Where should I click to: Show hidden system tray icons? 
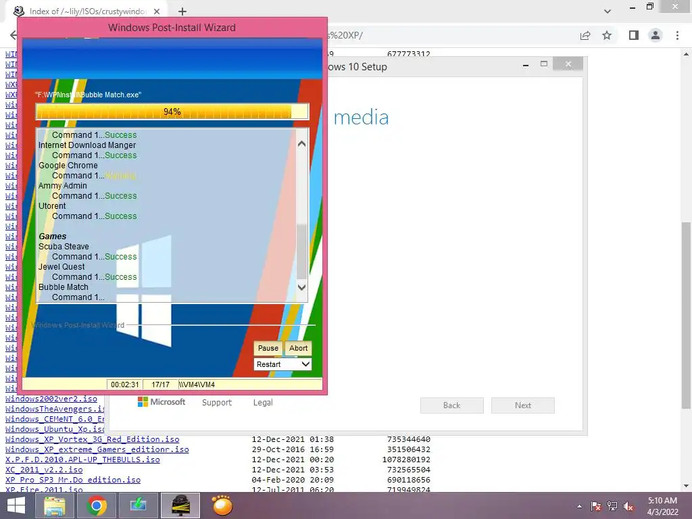point(579,506)
